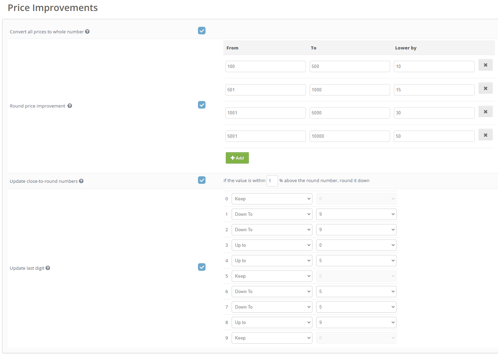Screen dimensions: 498x357
Task: Open help icon next to Round price improvement
Action: (70, 106)
